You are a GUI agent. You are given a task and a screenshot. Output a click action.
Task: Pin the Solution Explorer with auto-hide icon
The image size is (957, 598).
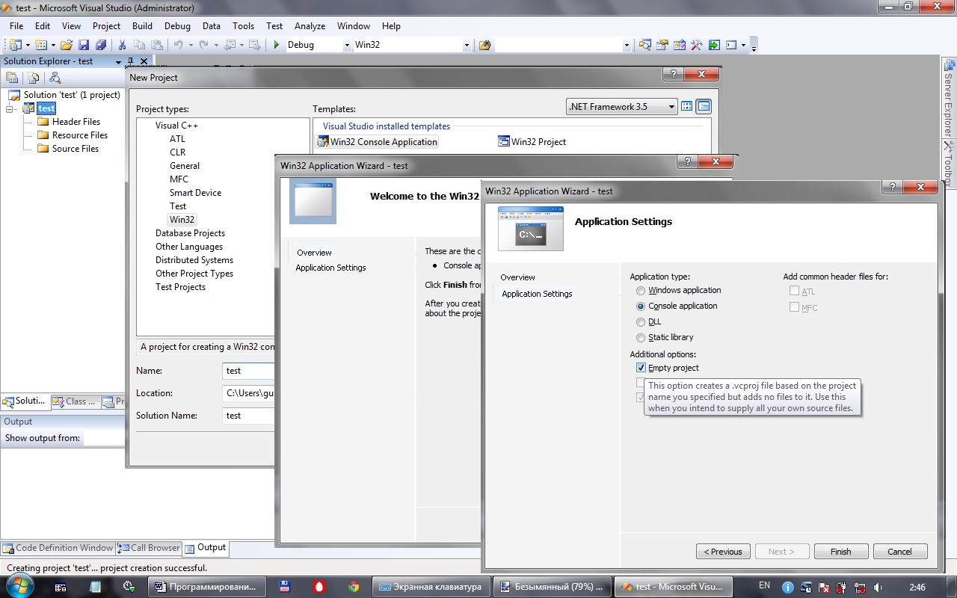130,61
